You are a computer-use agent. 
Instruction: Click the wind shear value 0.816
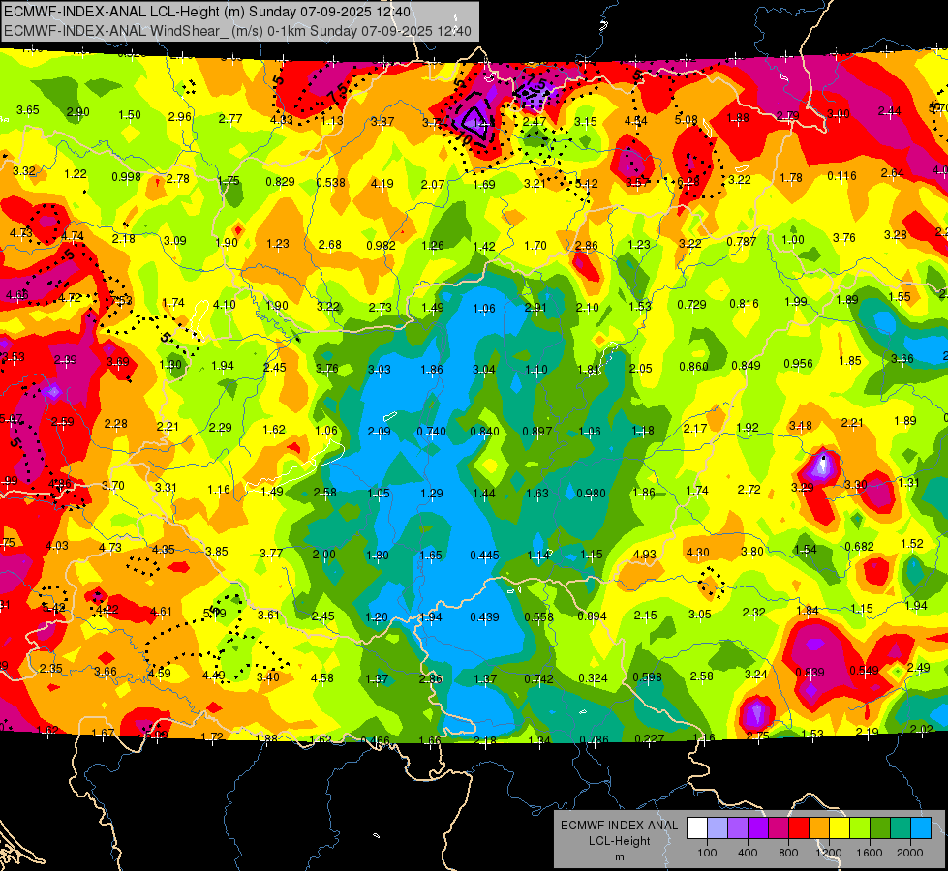coord(745,304)
